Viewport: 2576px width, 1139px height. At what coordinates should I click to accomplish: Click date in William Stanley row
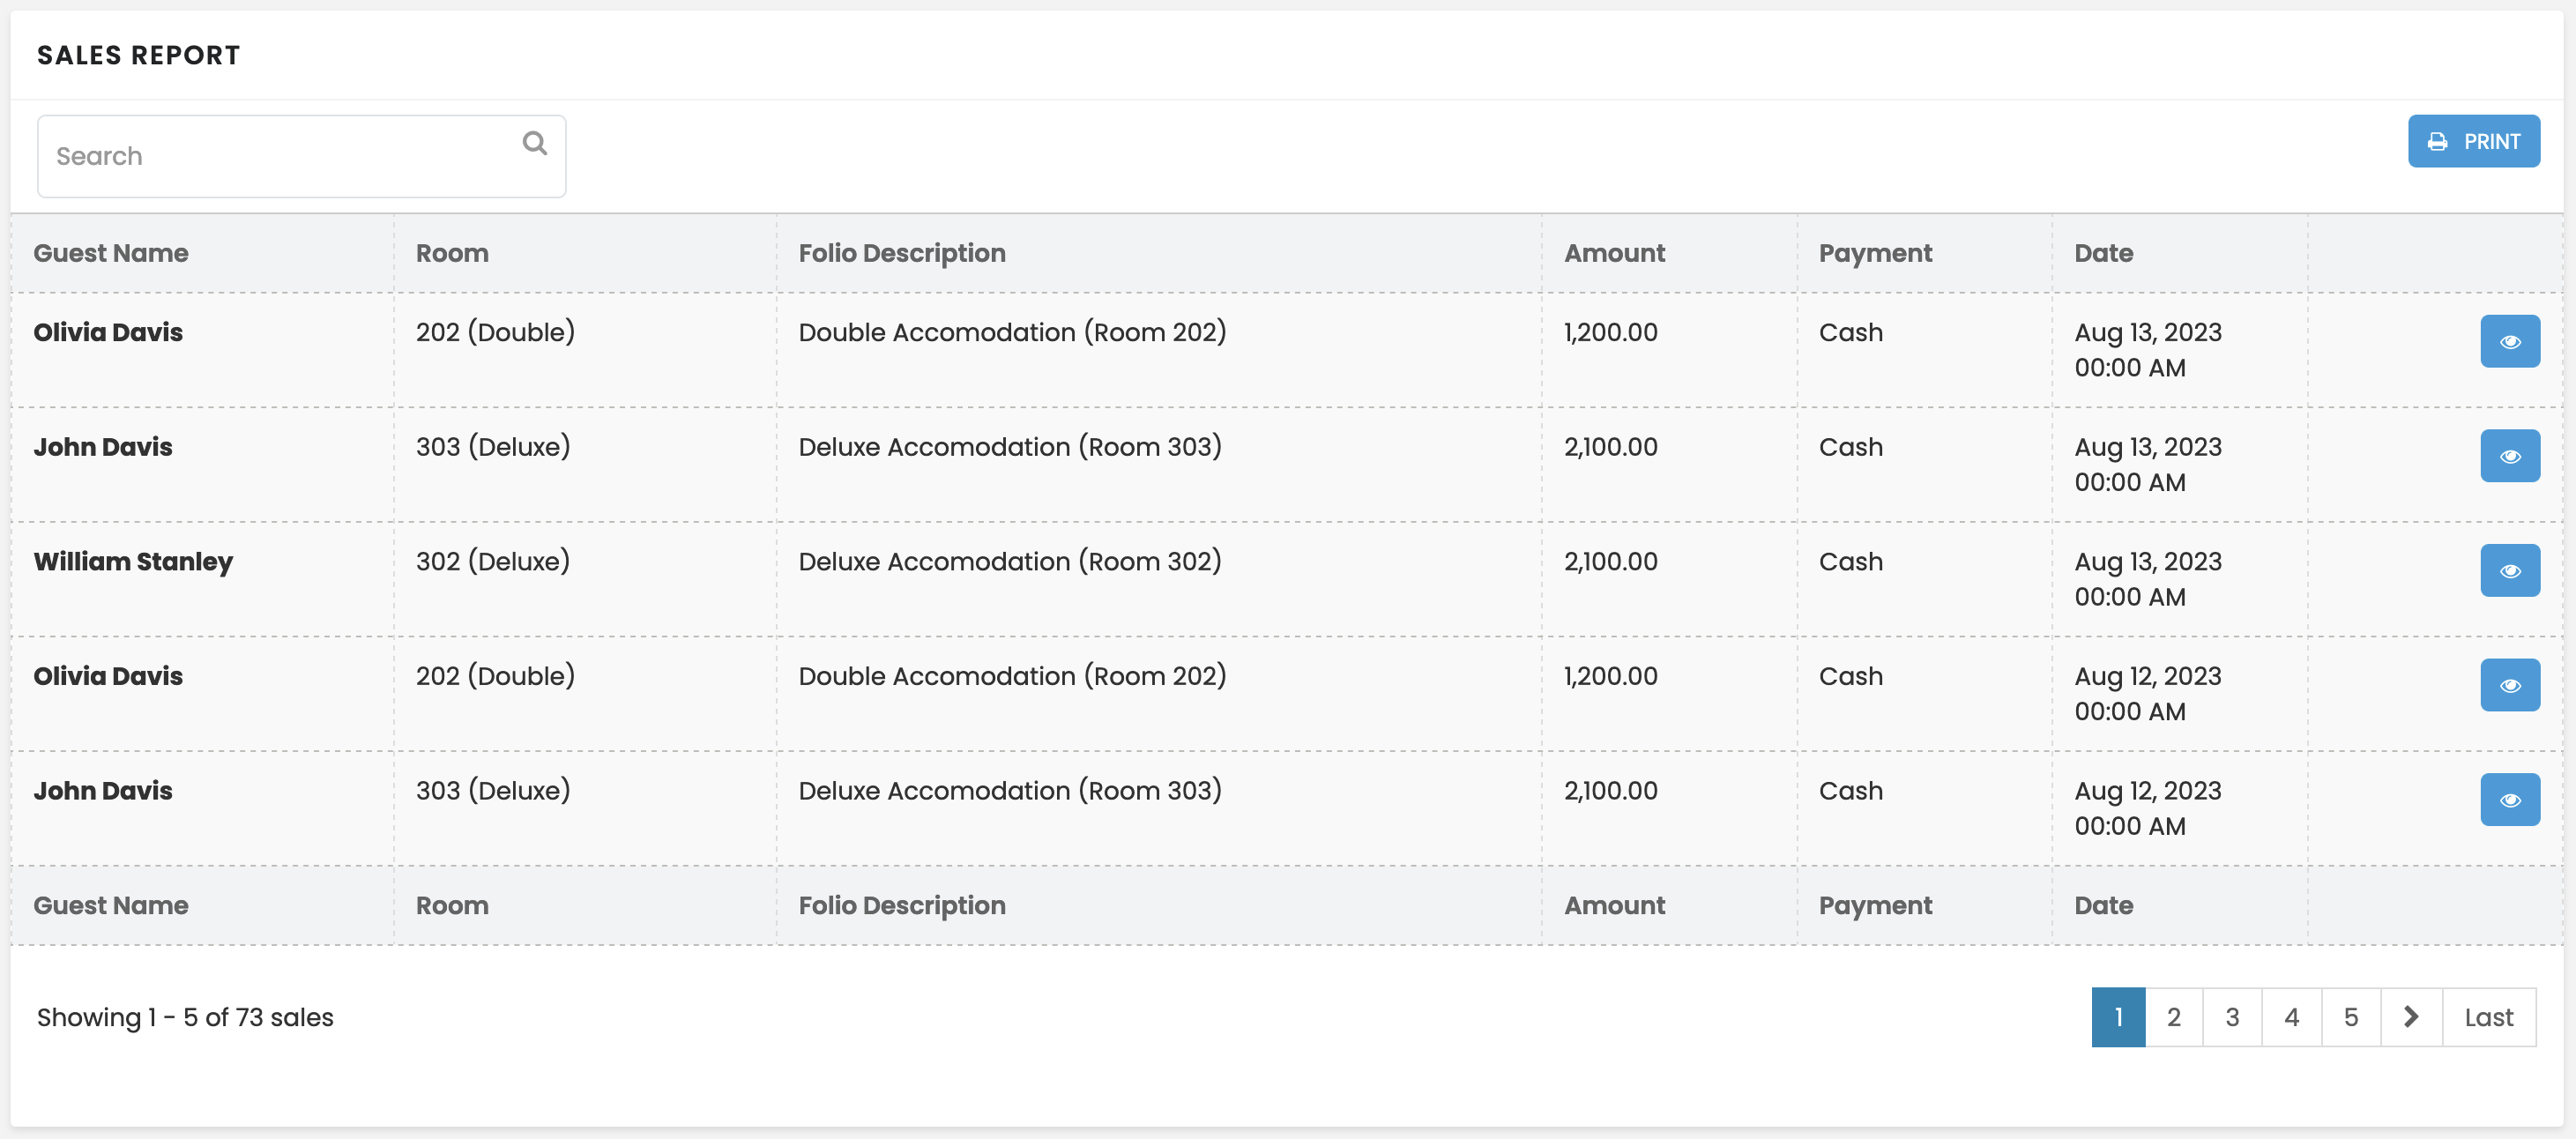tap(2147, 579)
